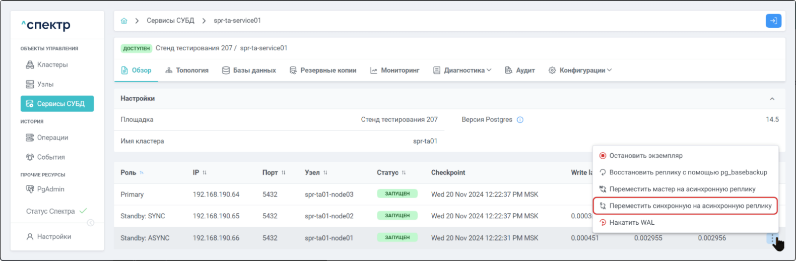This screenshot has height=261, width=796.
Task: Expand the Диагностика dropdown tab
Action: (x=462, y=71)
